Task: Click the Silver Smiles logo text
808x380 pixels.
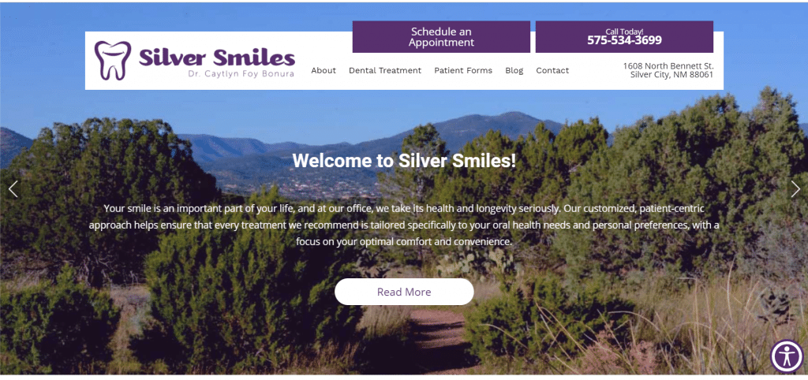Action: [217, 57]
